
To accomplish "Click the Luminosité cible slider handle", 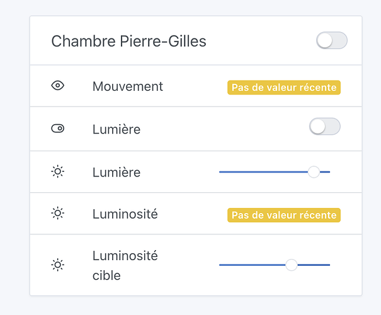I will click(x=291, y=265).
